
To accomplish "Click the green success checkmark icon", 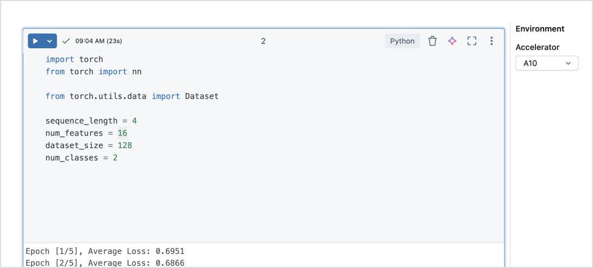I will [66, 41].
